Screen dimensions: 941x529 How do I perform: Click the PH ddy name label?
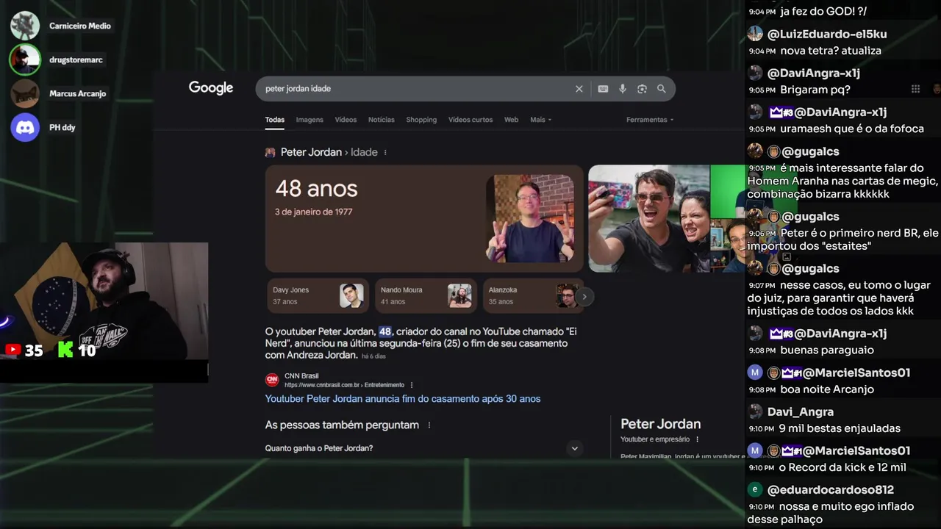tap(62, 128)
